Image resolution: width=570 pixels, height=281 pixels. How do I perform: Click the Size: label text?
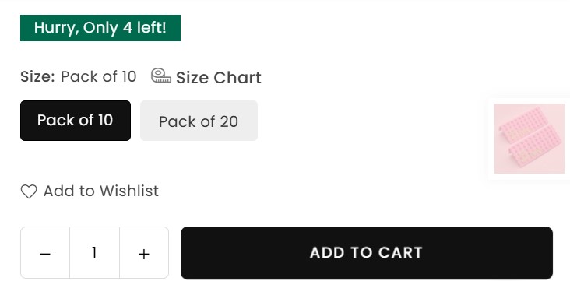click(x=37, y=77)
